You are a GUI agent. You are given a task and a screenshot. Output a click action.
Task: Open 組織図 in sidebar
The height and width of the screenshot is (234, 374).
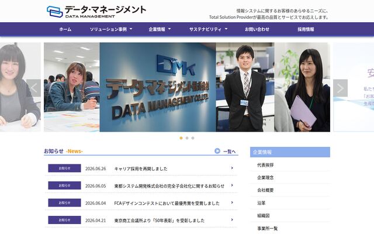coord(264,216)
